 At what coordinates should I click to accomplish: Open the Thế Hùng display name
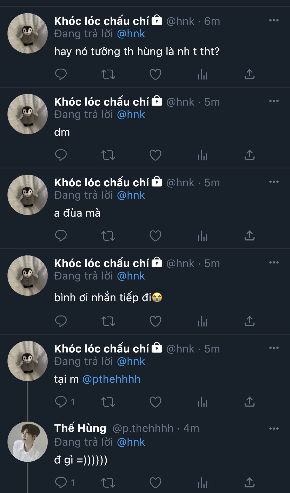coord(80,428)
